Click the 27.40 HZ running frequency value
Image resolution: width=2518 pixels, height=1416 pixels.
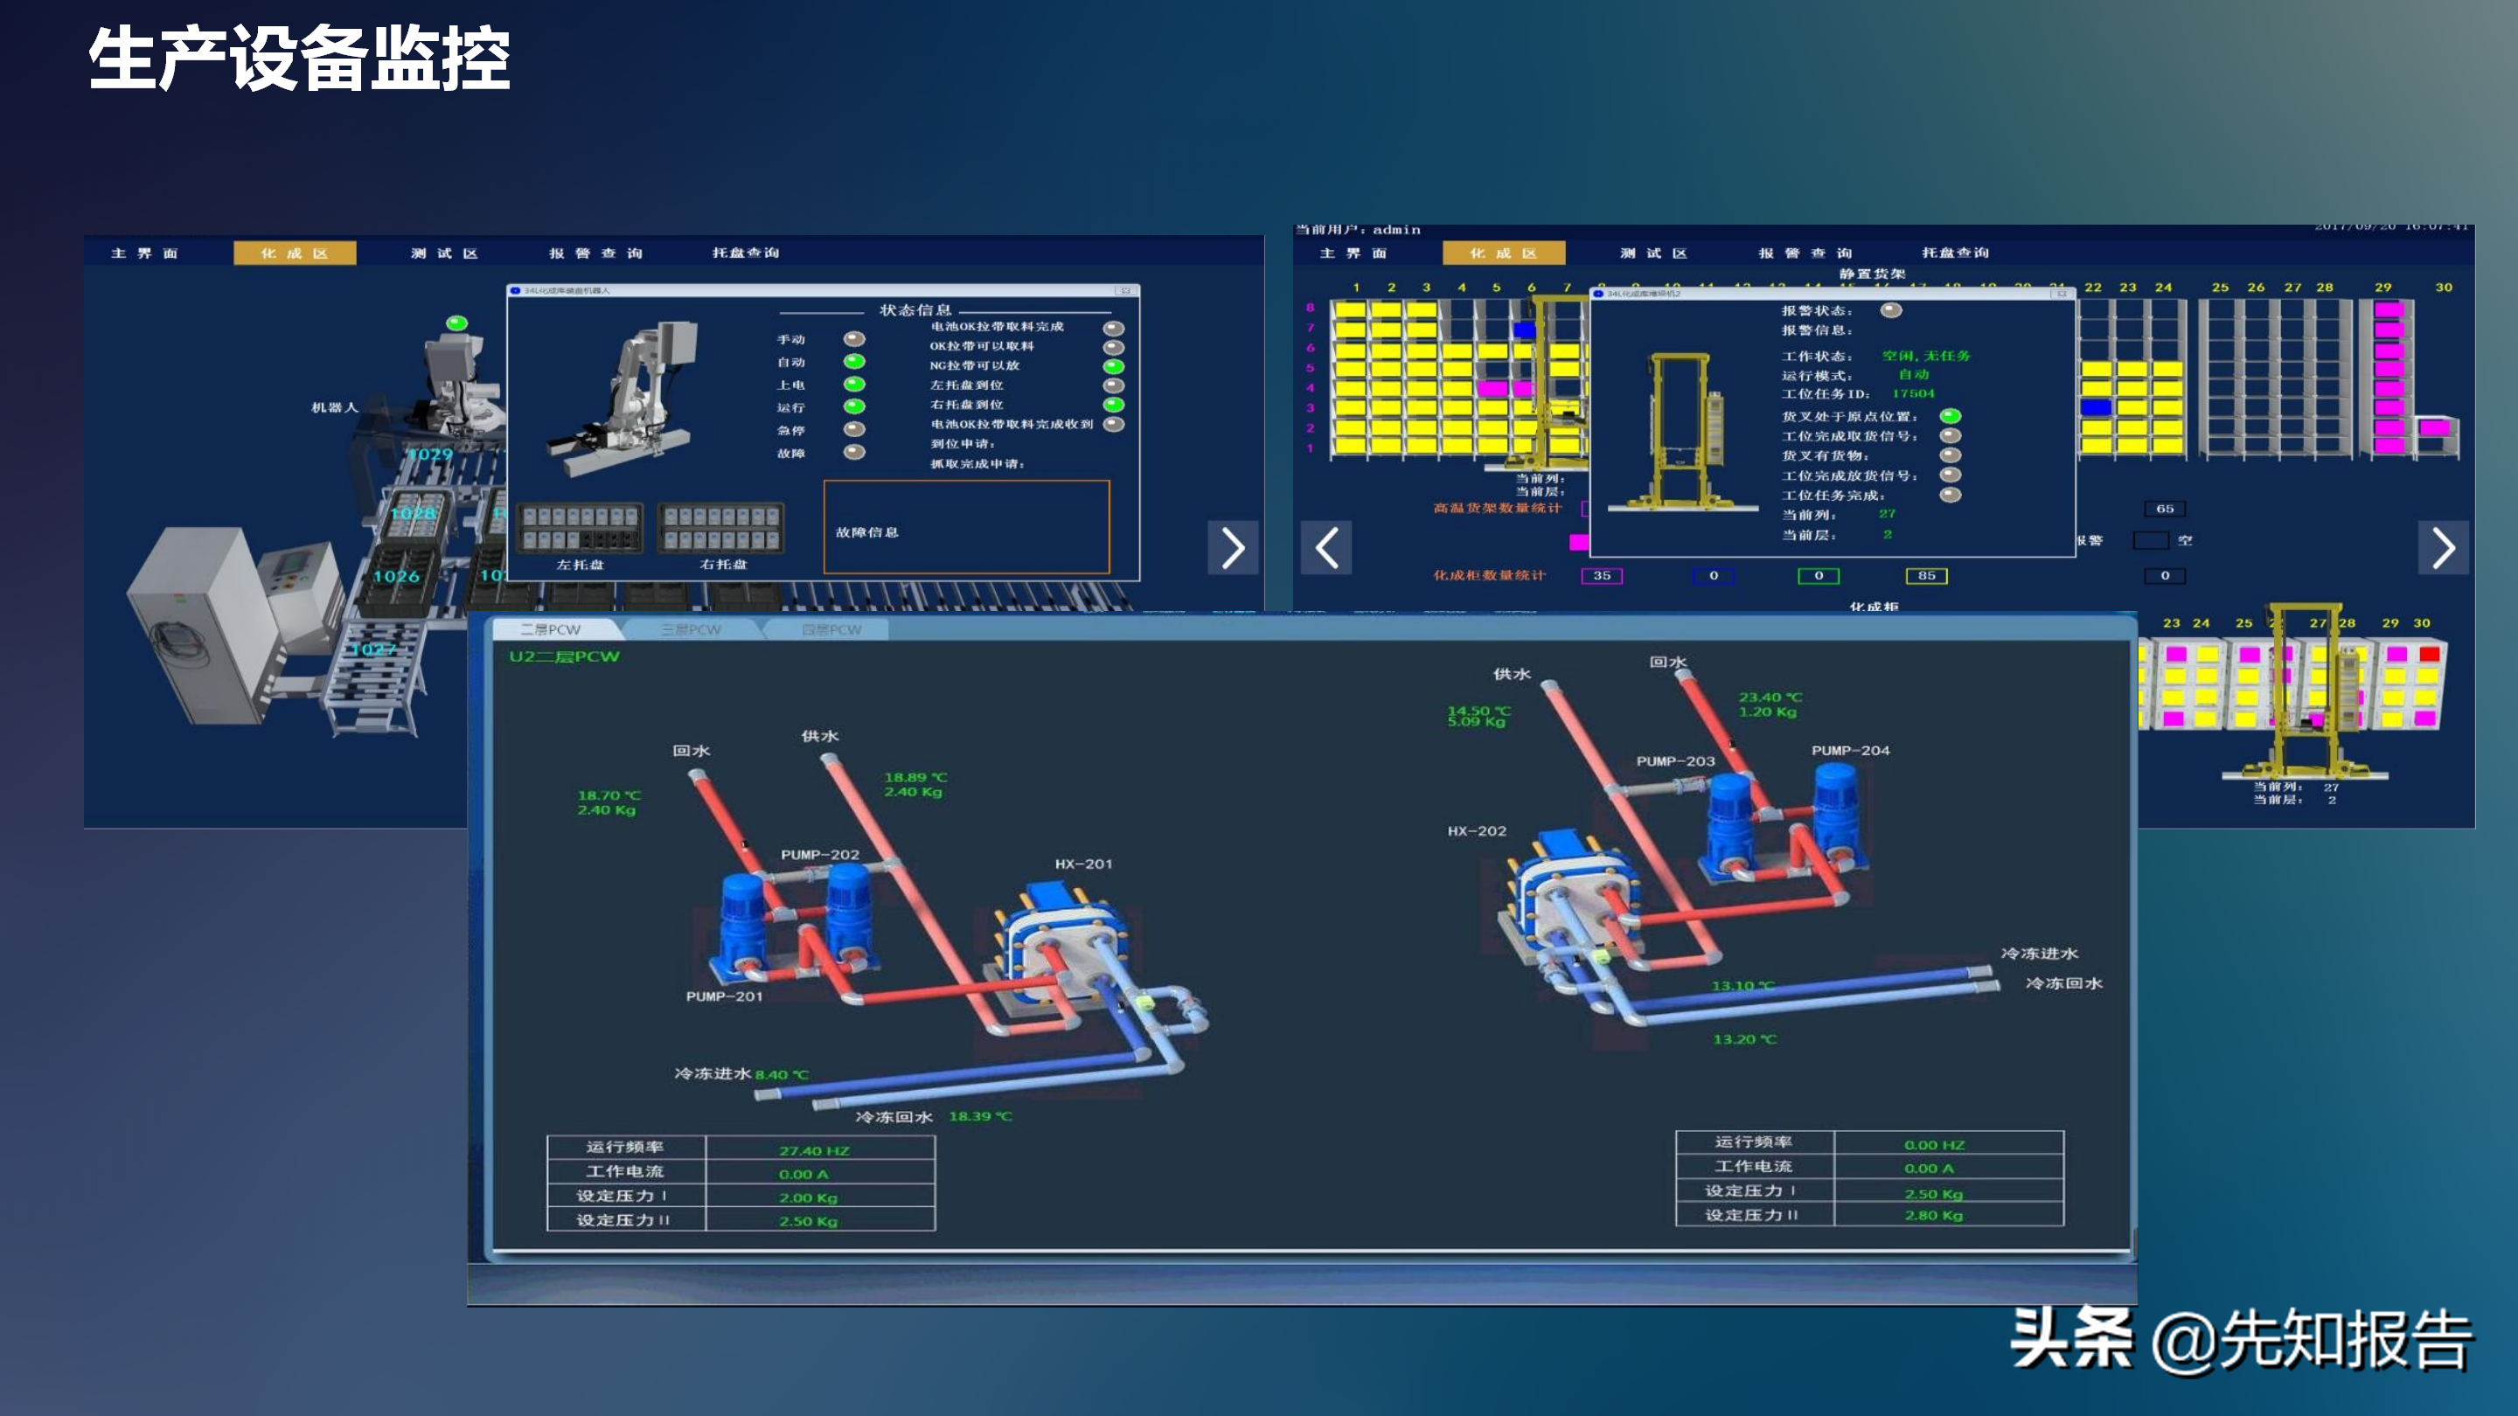814,1151
